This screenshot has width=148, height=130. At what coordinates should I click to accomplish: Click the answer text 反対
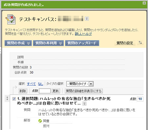(x=46, y=126)
